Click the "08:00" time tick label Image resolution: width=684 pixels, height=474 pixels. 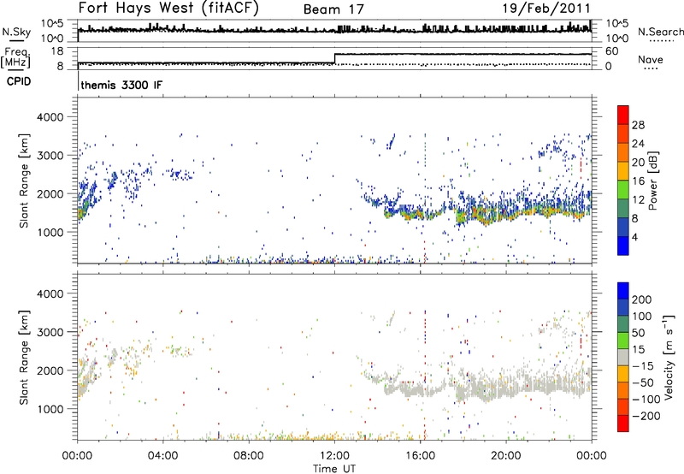pyautogui.click(x=249, y=456)
